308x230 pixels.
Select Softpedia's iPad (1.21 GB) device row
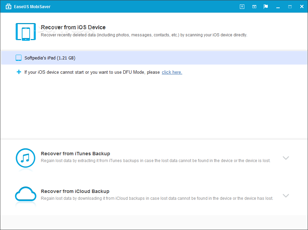154,58
